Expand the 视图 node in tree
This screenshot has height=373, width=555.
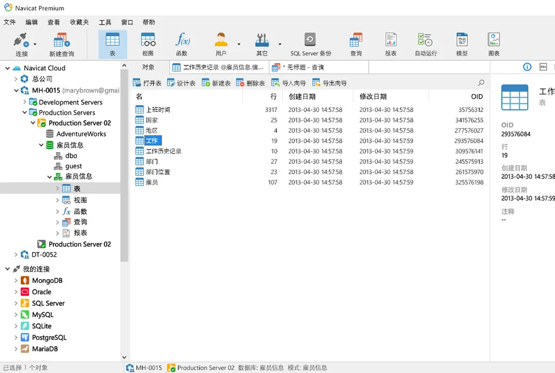pyautogui.click(x=57, y=200)
